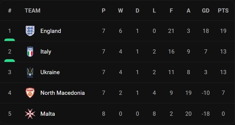
Task: Click the P played column header
Action: (x=104, y=11)
